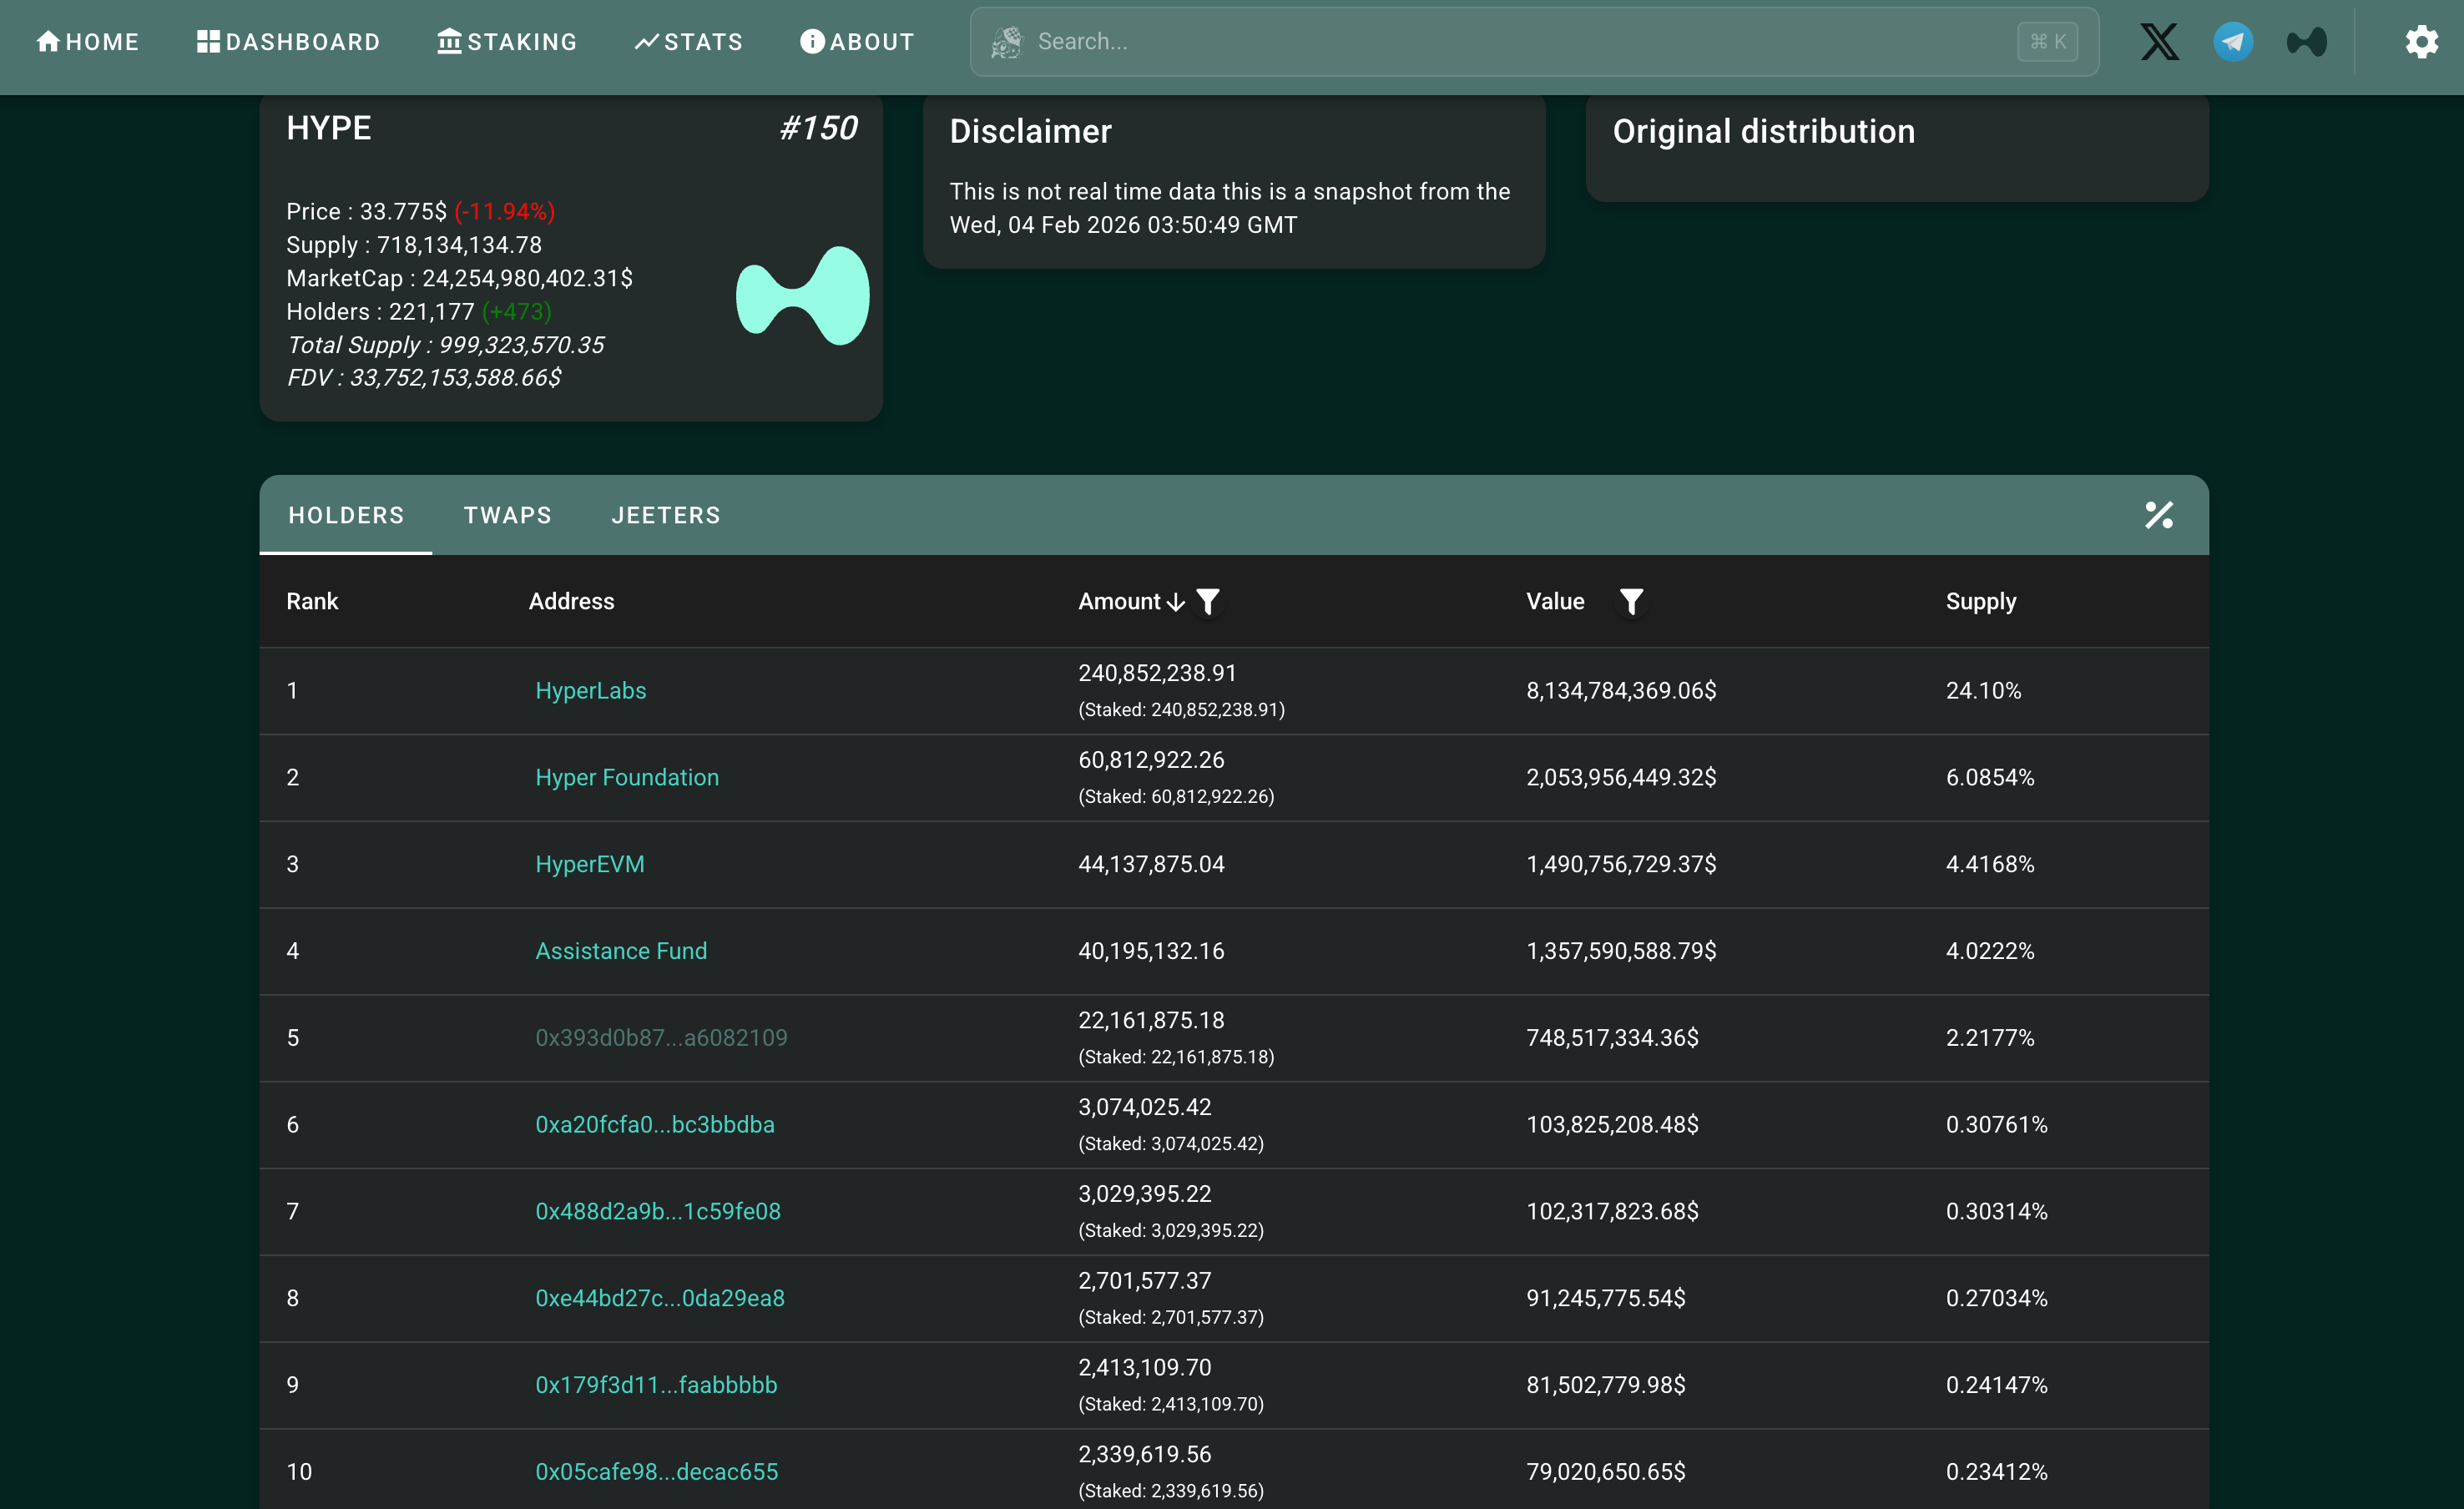The image size is (2464, 1509).
Task: Switch to the JEETERS tab
Action: click(x=665, y=515)
